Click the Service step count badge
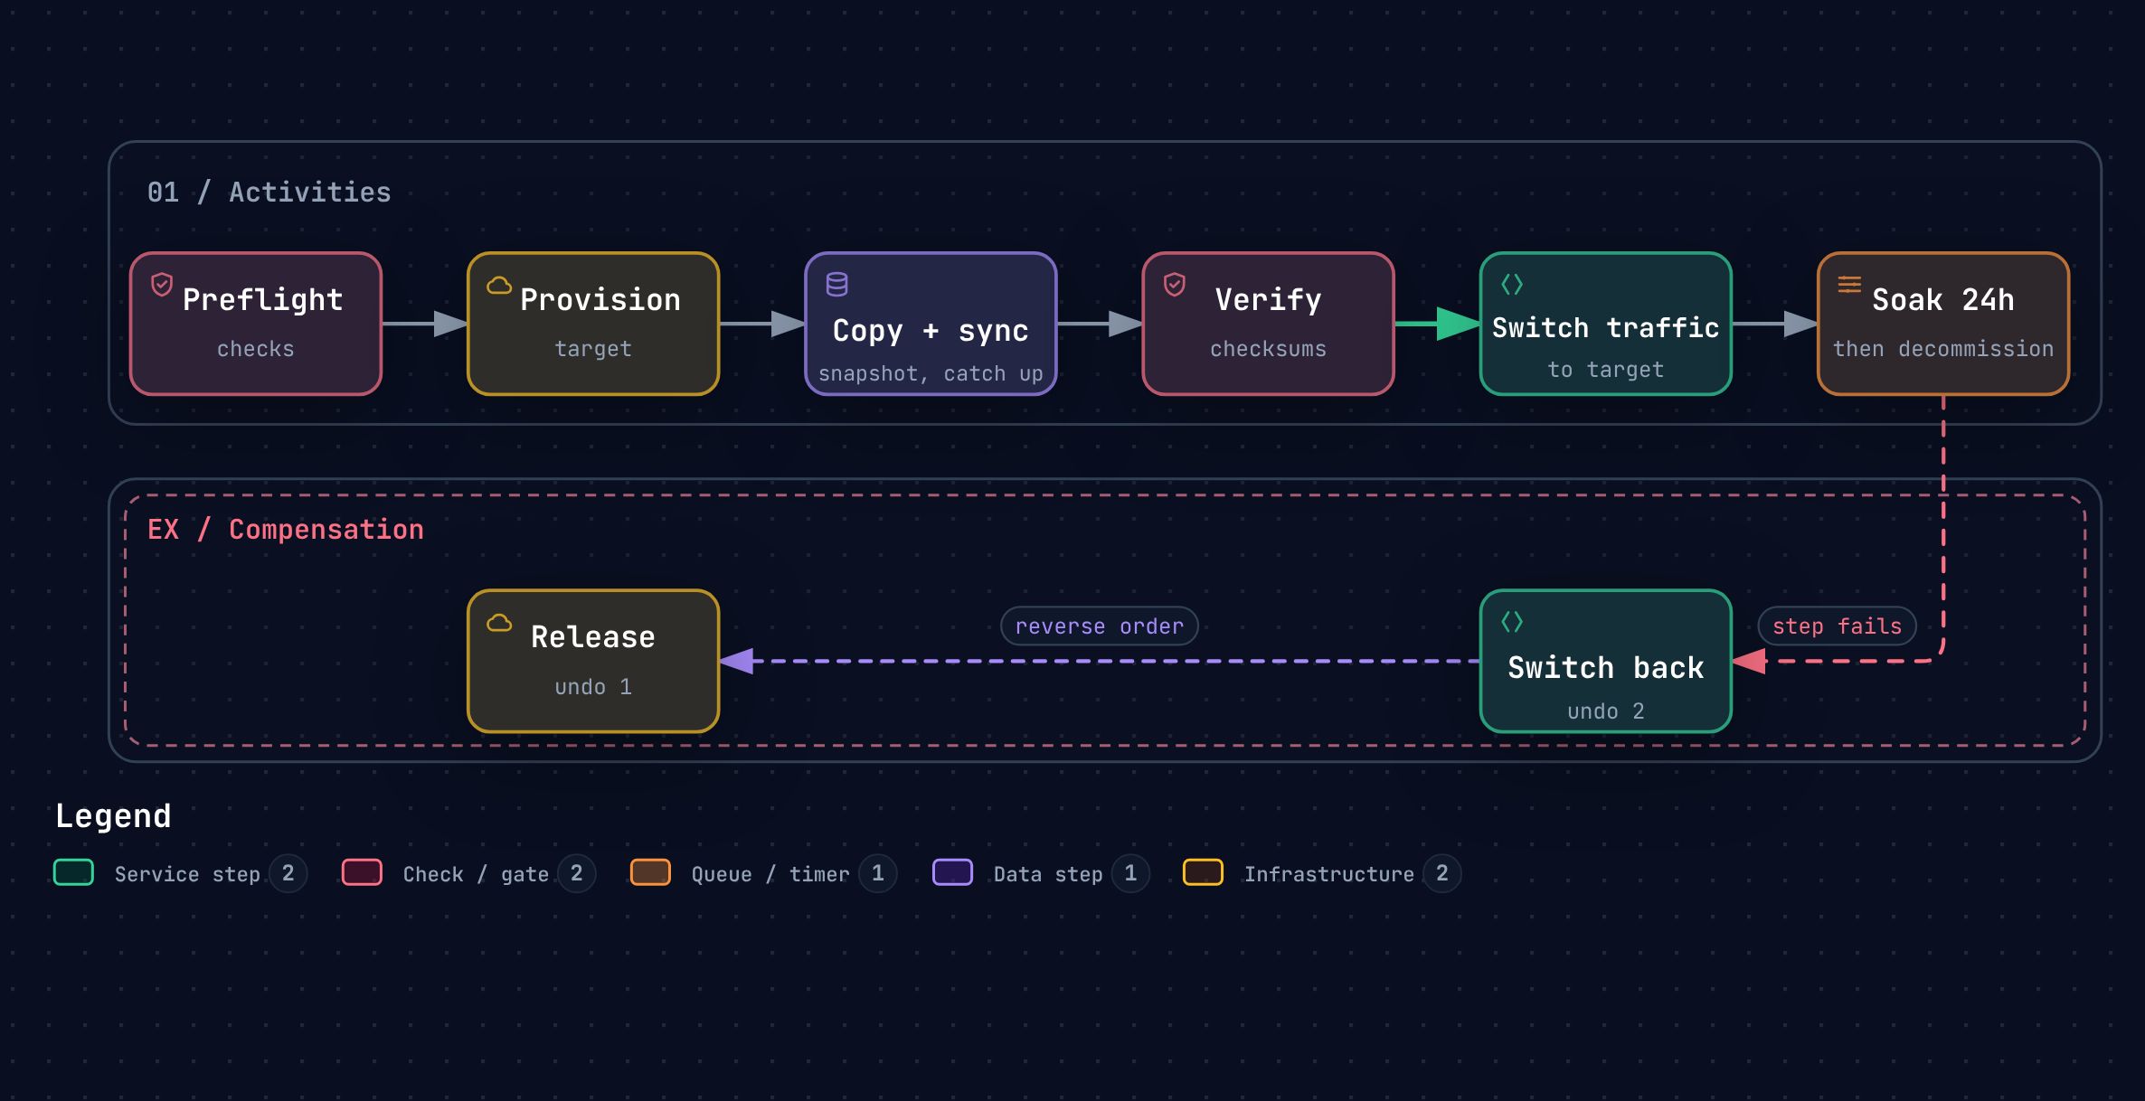The image size is (2145, 1101). pos(288,873)
